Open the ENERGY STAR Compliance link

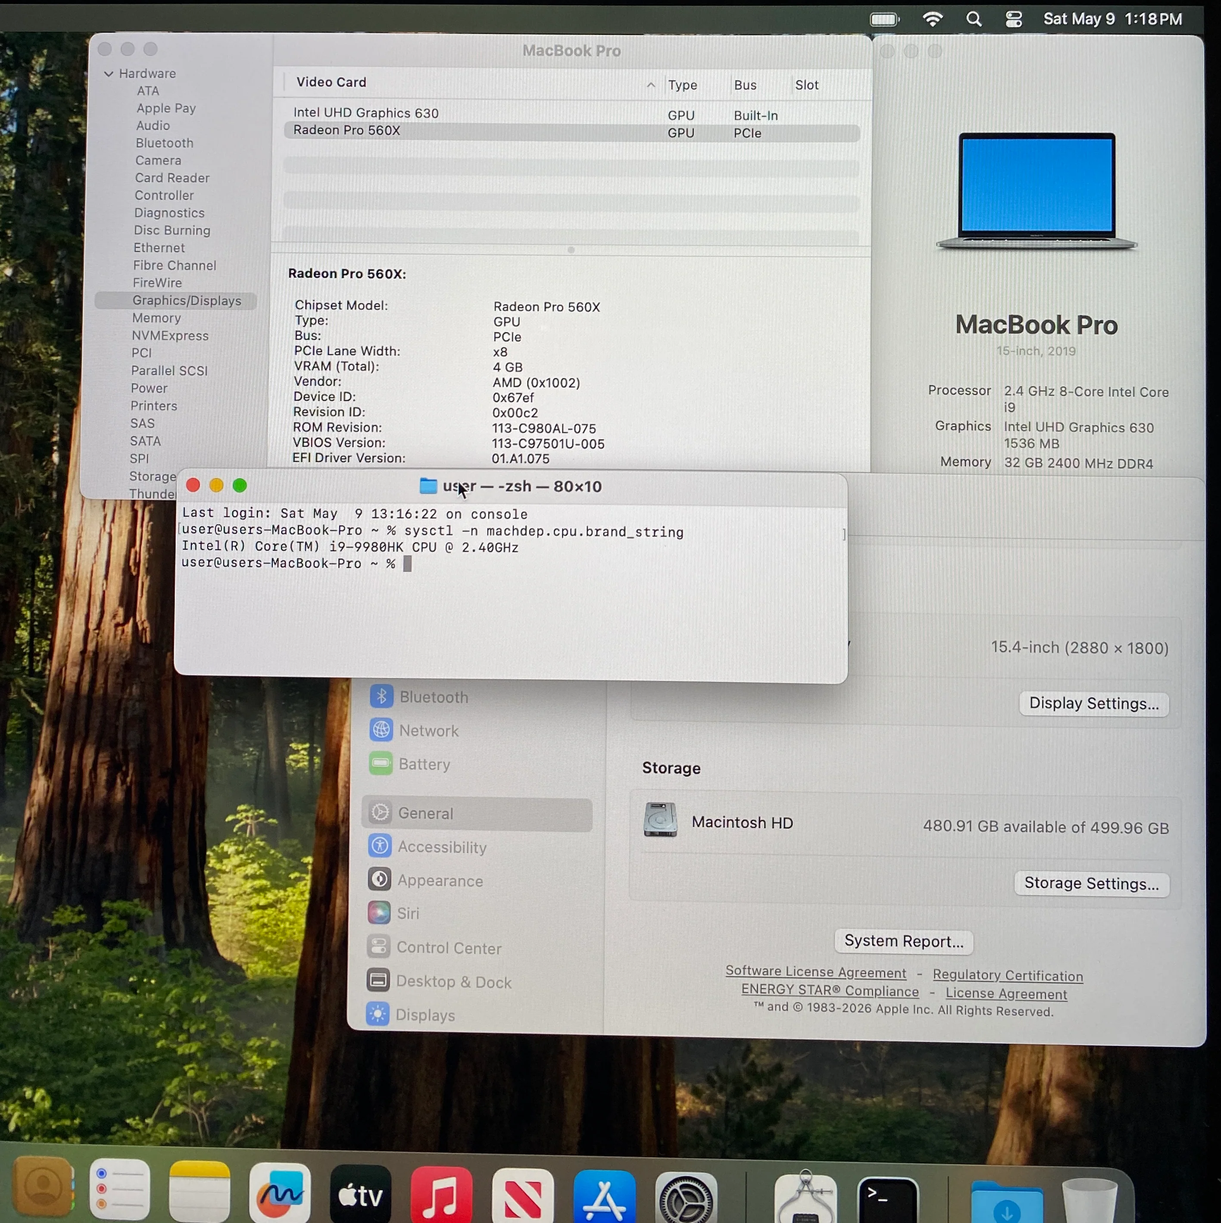(x=830, y=991)
